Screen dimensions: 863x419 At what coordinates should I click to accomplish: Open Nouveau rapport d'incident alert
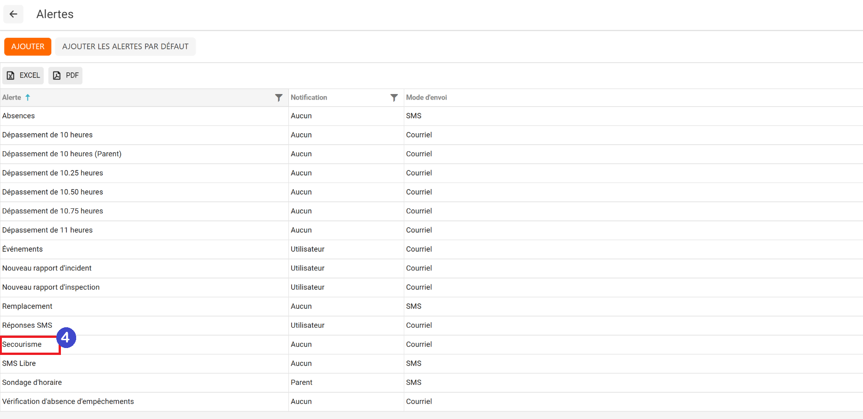click(47, 268)
